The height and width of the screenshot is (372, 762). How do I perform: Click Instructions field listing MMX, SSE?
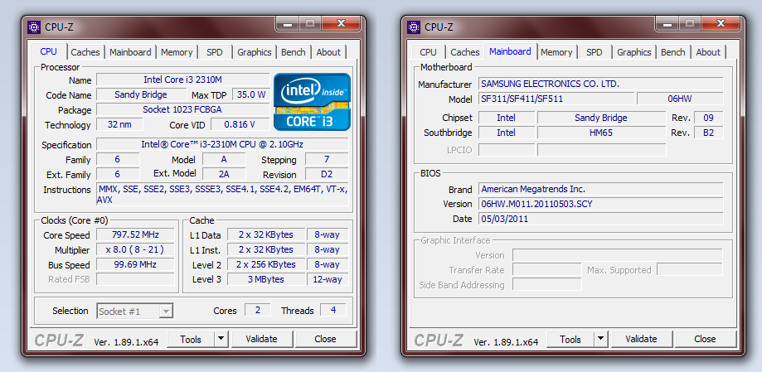pyautogui.click(x=222, y=195)
